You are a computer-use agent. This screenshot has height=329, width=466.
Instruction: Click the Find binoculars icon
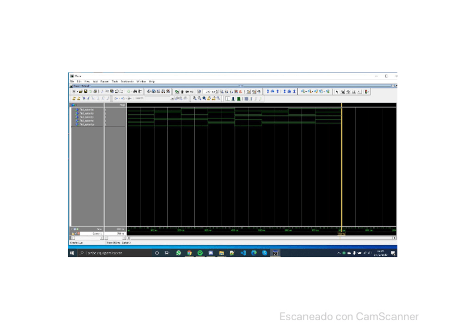[135, 92]
